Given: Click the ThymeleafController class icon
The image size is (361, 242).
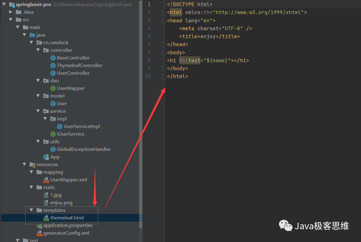Looking at the screenshot, I should 53,66.
